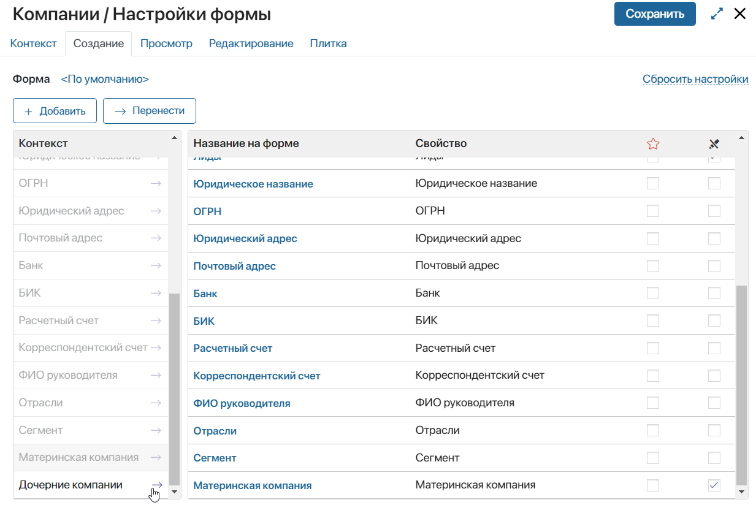Image resolution: width=756 pixels, height=505 pixels.
Task: Select Дочерние компании in Контекст list
Action: (x=71, y=485)
